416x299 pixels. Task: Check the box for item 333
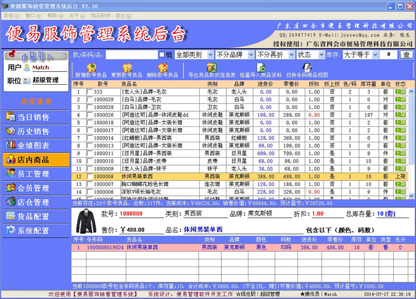90,92
